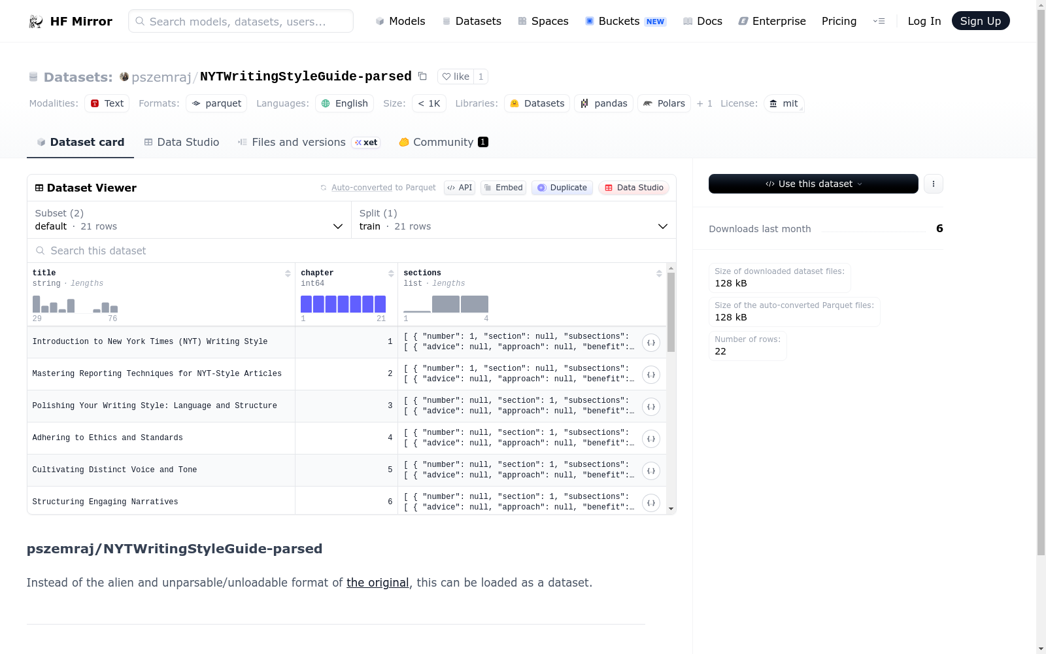Image resolution: width=1046 pixels, height=654 pixels.
Task: Open Docs in the top navigation
Action: click(703, 21)
